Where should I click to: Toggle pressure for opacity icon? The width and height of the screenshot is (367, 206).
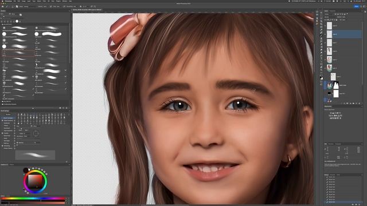point(51,6)
